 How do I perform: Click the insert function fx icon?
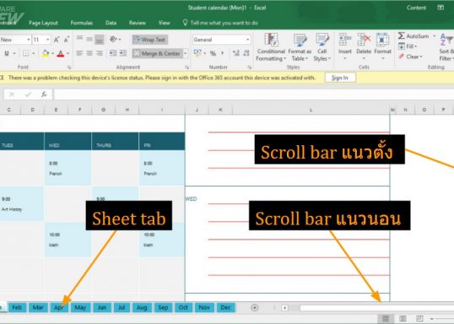point(44,94)
